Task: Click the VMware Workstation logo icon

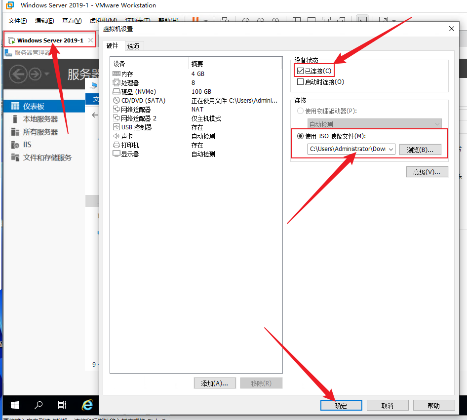Action: 10,5
